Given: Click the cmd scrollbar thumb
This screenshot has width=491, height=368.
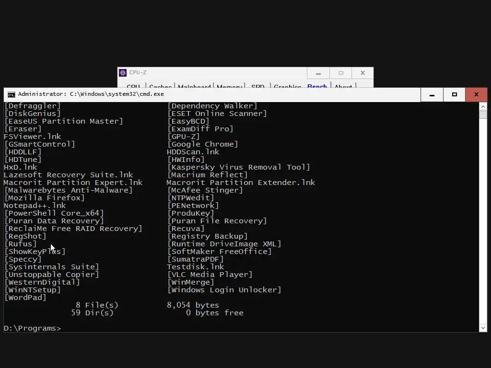Looking at the screenshot, I should point(483,115).
